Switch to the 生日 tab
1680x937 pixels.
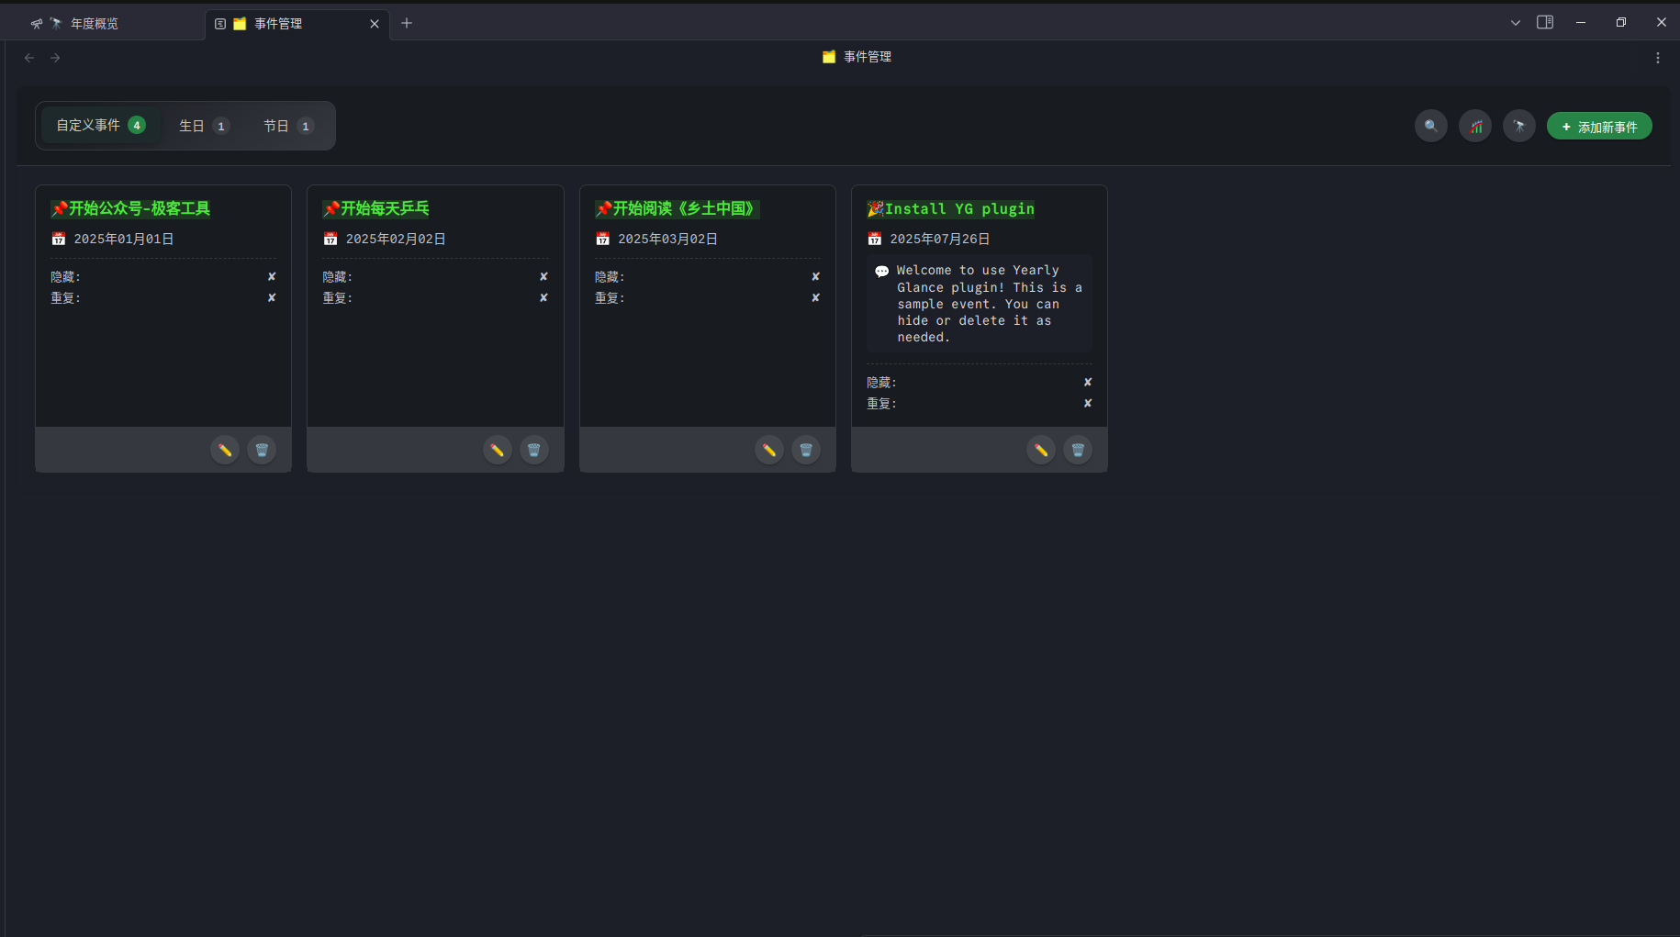click(203, 126)
